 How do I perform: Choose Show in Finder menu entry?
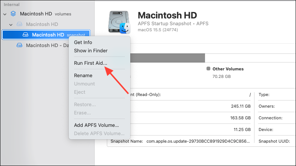pyautogui.click(x=91, y=50)
